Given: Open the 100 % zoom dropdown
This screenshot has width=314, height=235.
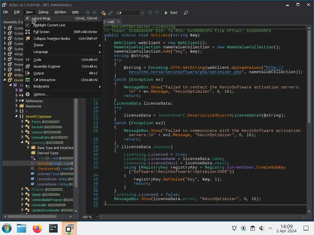Looking at the screenshot, I should pos(97,217).
